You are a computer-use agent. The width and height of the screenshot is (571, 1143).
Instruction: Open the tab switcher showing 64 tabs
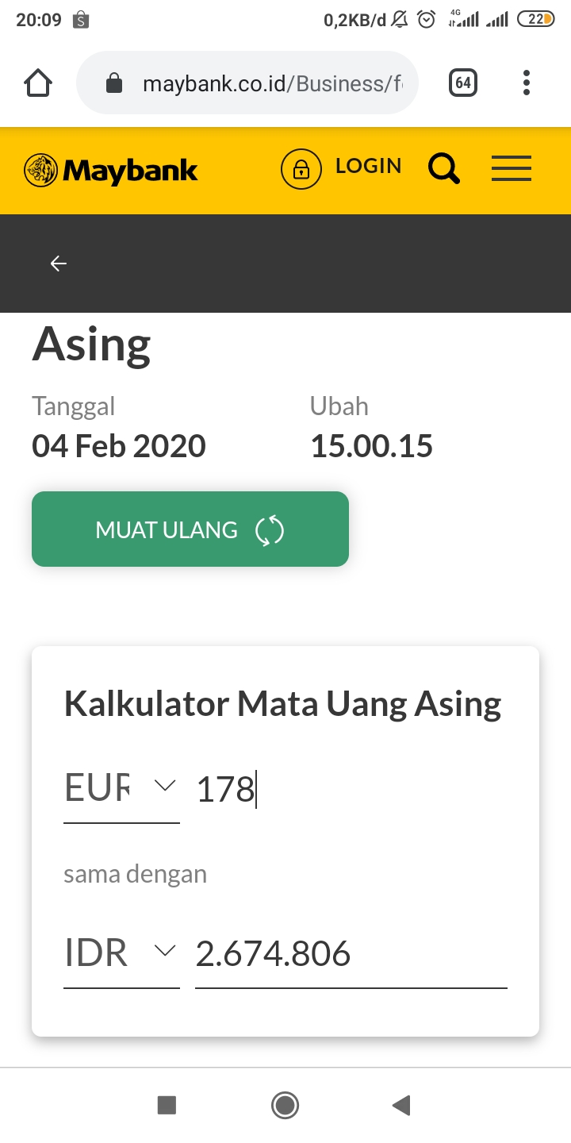463,83
